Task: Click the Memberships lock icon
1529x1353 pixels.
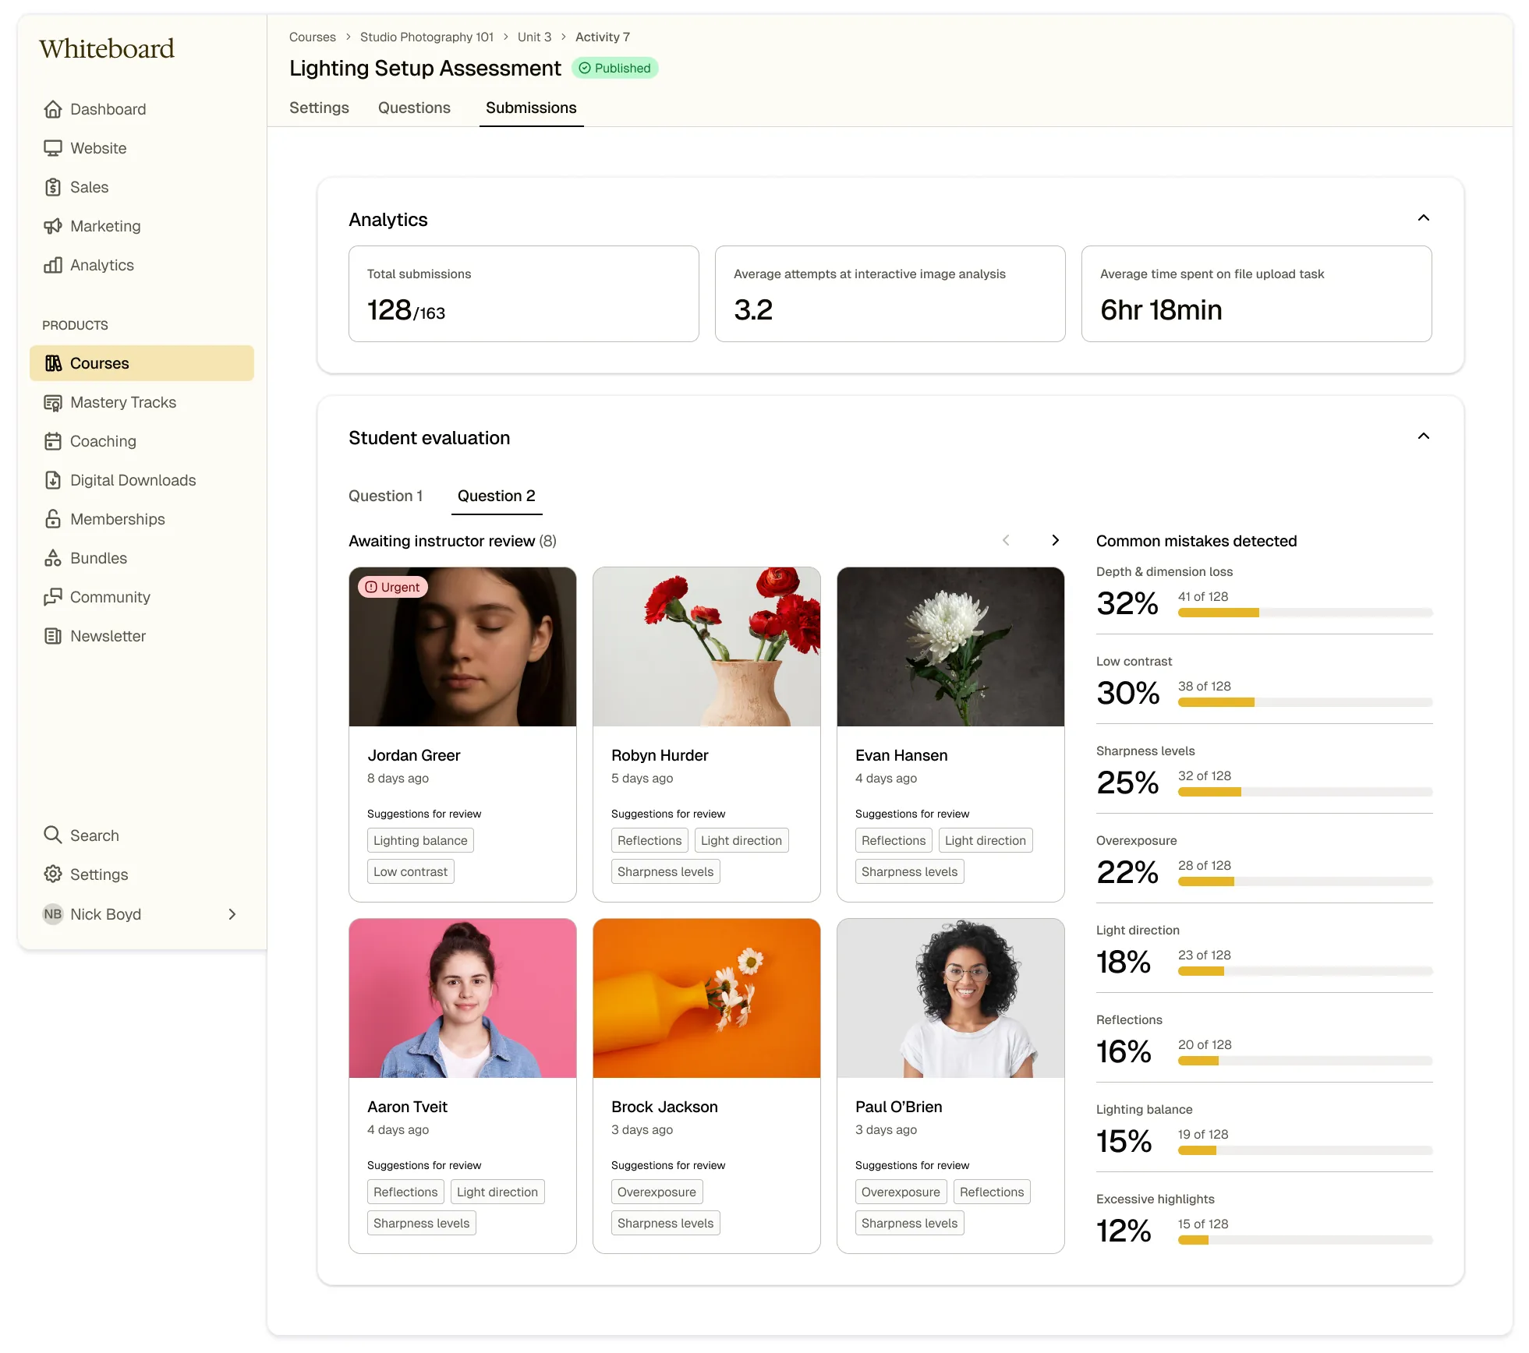Action: pos(52,519)
